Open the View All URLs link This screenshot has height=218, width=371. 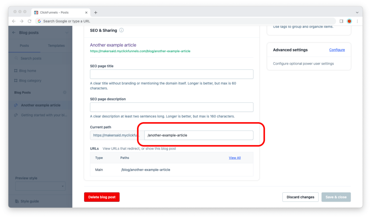coord(234,158)
